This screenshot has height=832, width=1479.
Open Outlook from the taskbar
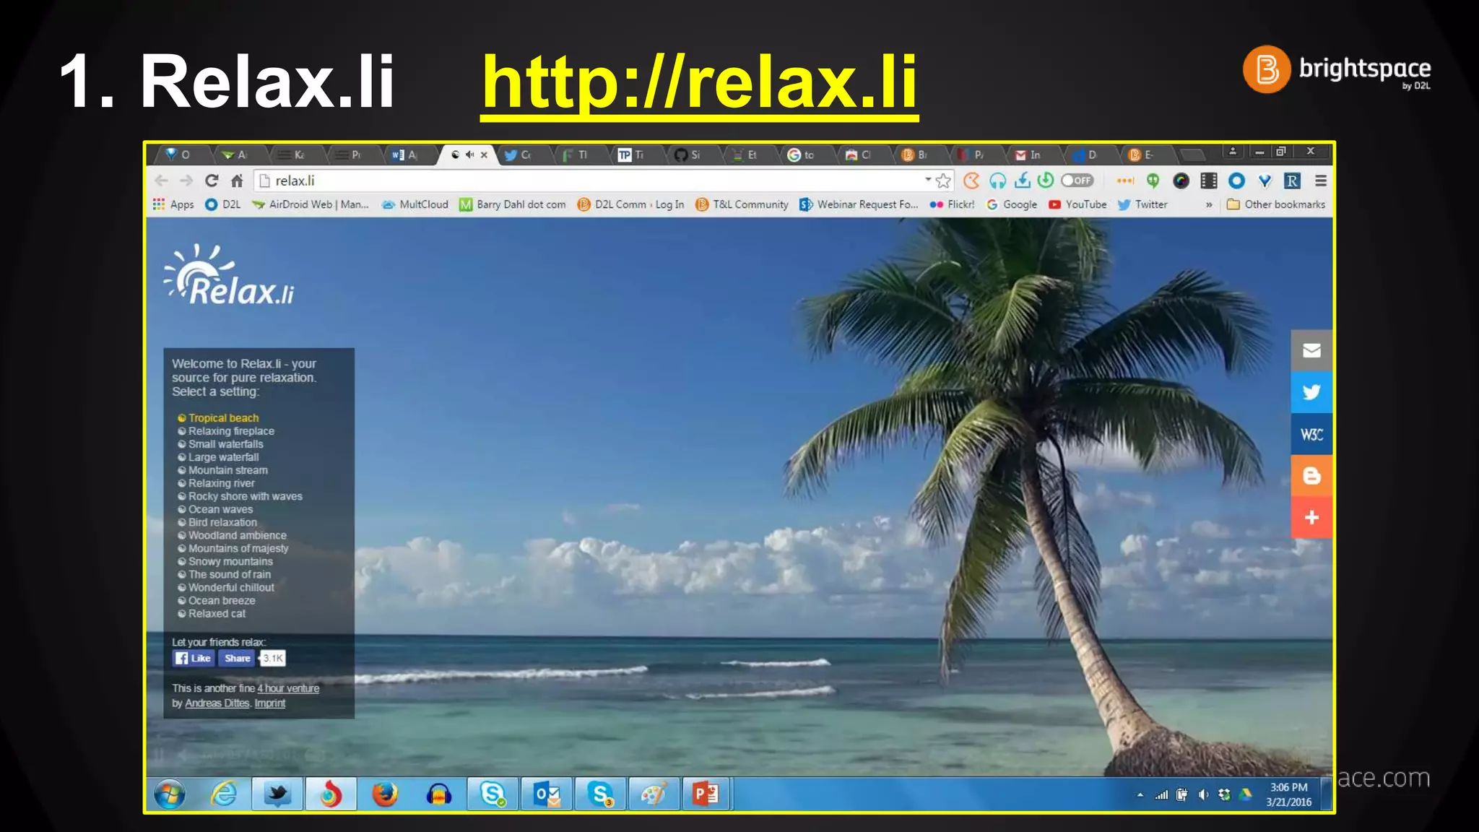pos(547,794)
